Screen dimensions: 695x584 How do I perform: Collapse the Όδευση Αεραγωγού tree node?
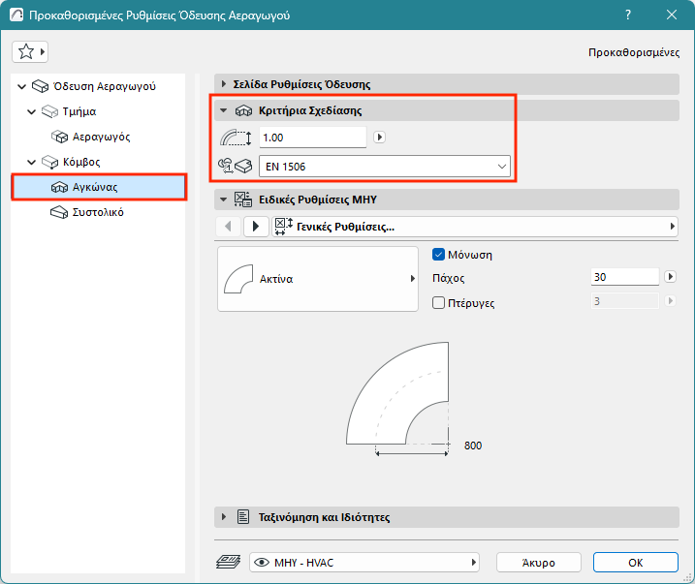tap(21, 86)
